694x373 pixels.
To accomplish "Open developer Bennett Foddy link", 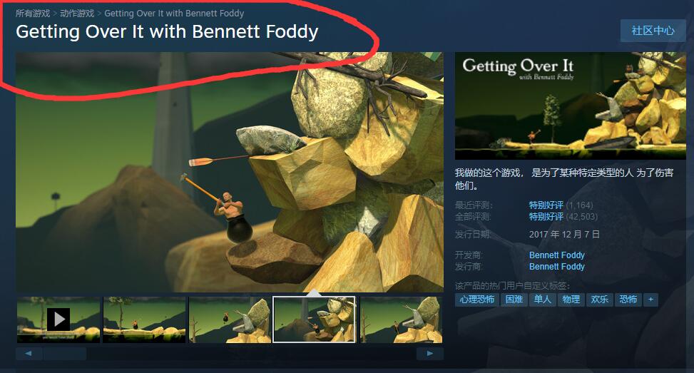I will coord(557,255).
